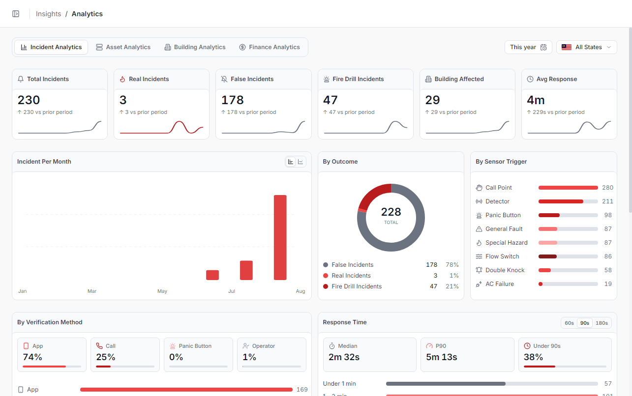
Task: Select the Incident Analytics tab
Action: point(51,47)
